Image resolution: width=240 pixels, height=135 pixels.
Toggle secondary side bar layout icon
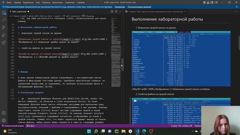click(x=211, y=2)
